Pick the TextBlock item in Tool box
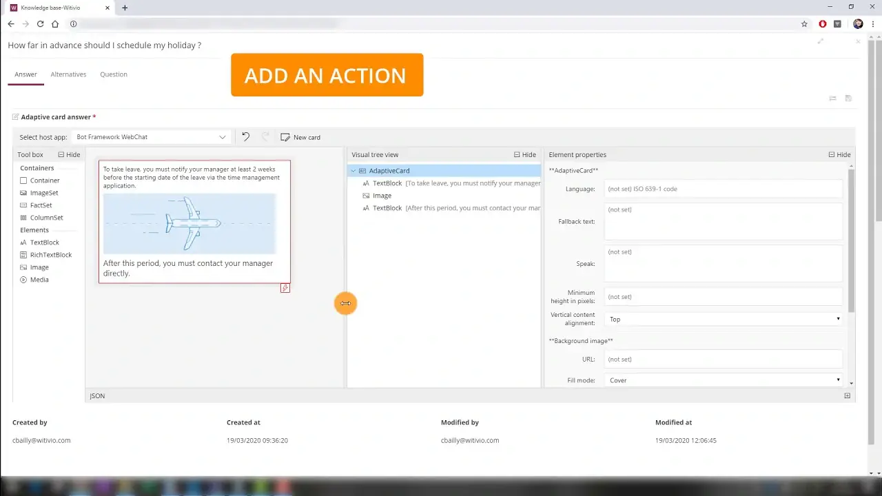 pos(39,242)
